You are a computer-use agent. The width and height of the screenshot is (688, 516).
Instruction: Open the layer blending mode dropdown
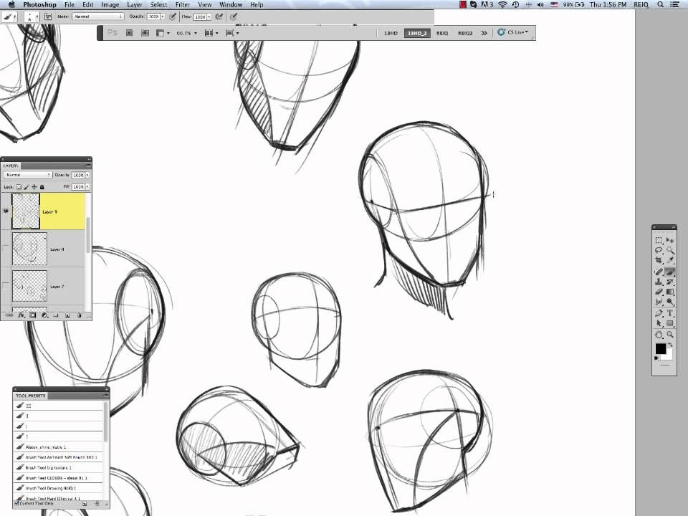(x=27, y=174)
